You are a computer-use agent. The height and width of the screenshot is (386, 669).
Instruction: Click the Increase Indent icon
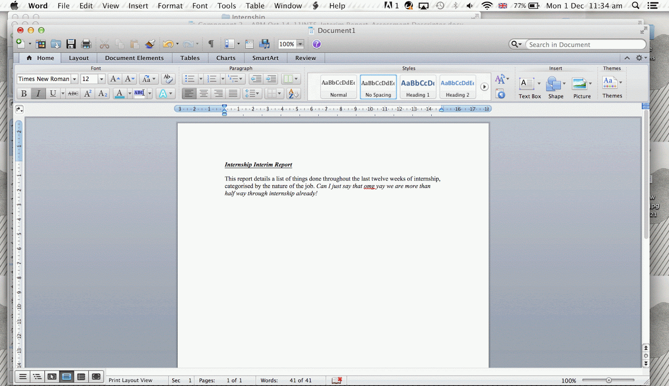tap(271, 79)
